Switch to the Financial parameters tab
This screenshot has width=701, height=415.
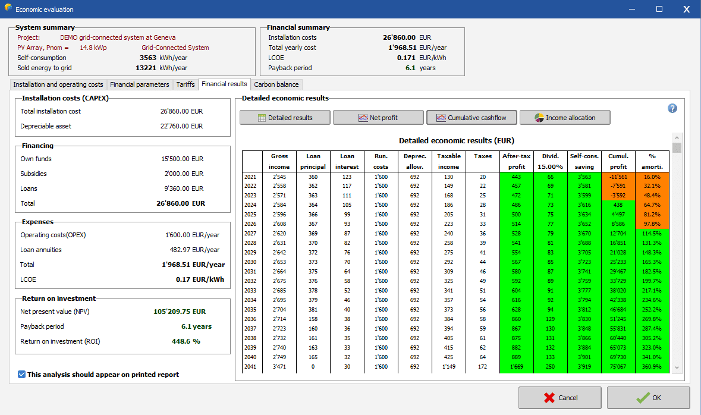tap(140, 84)
